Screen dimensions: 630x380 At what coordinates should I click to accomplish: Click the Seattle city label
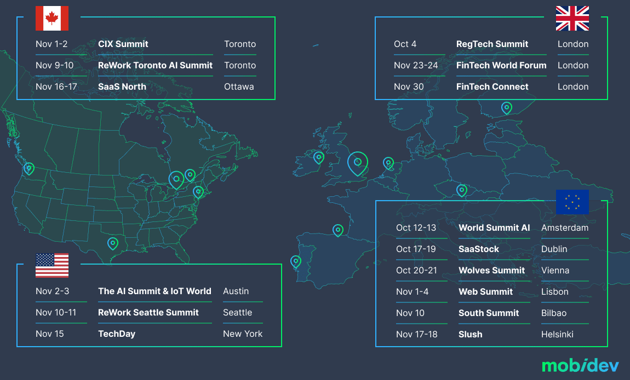point(237,312)
